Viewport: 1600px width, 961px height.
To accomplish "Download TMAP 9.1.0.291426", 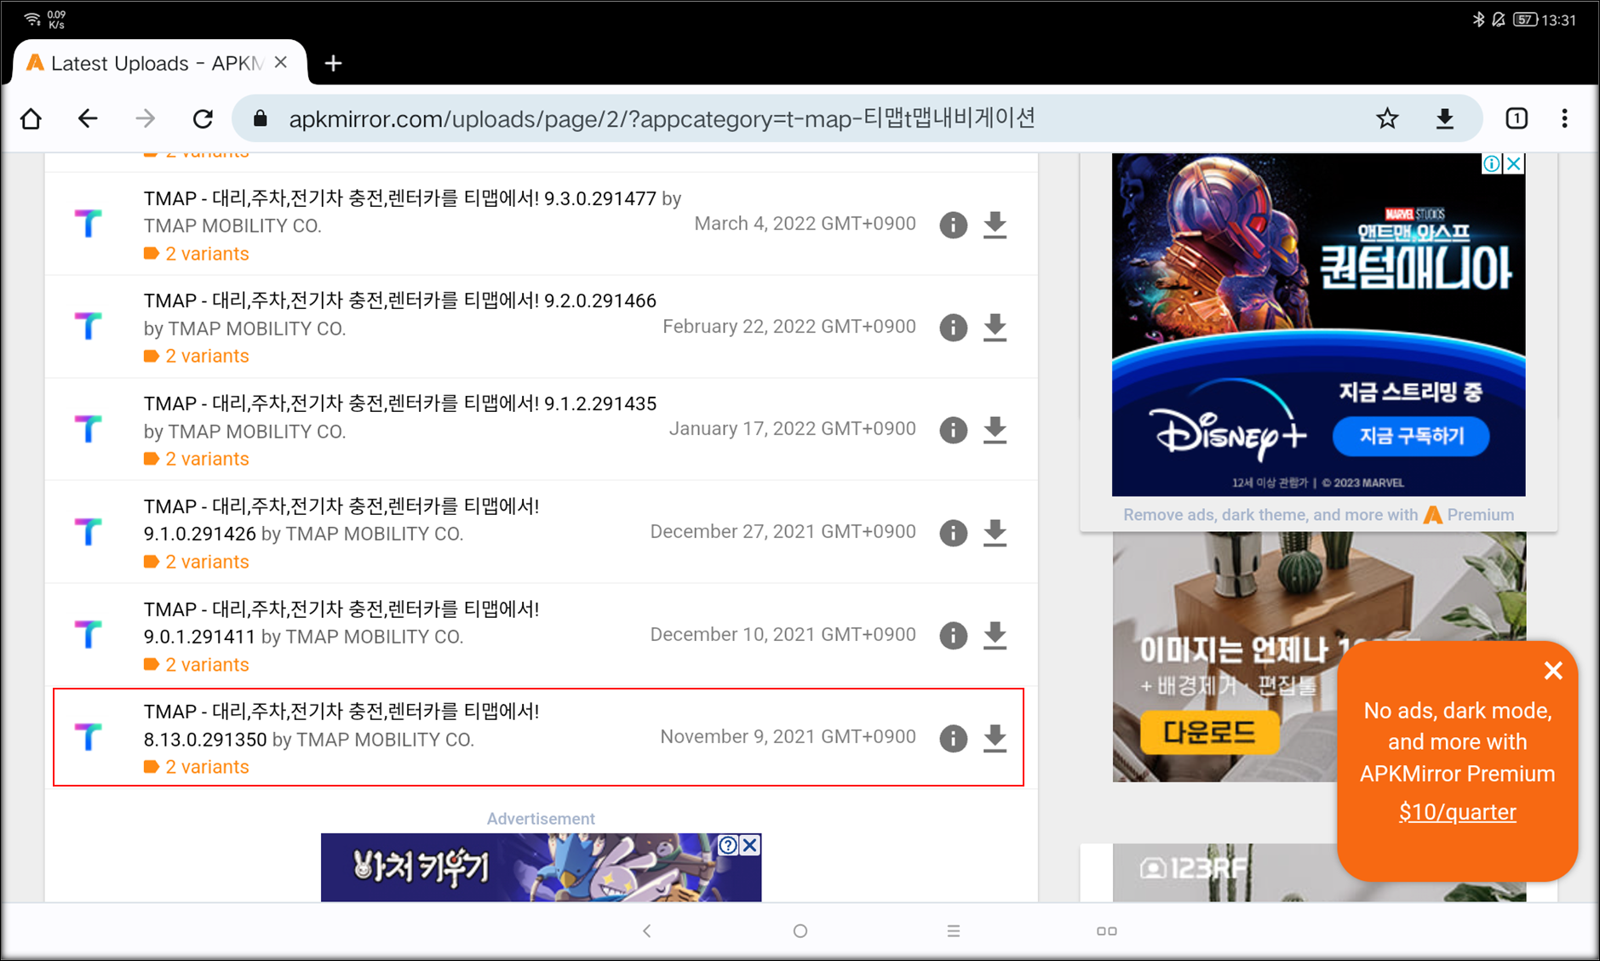I will [x=995, y=533].
